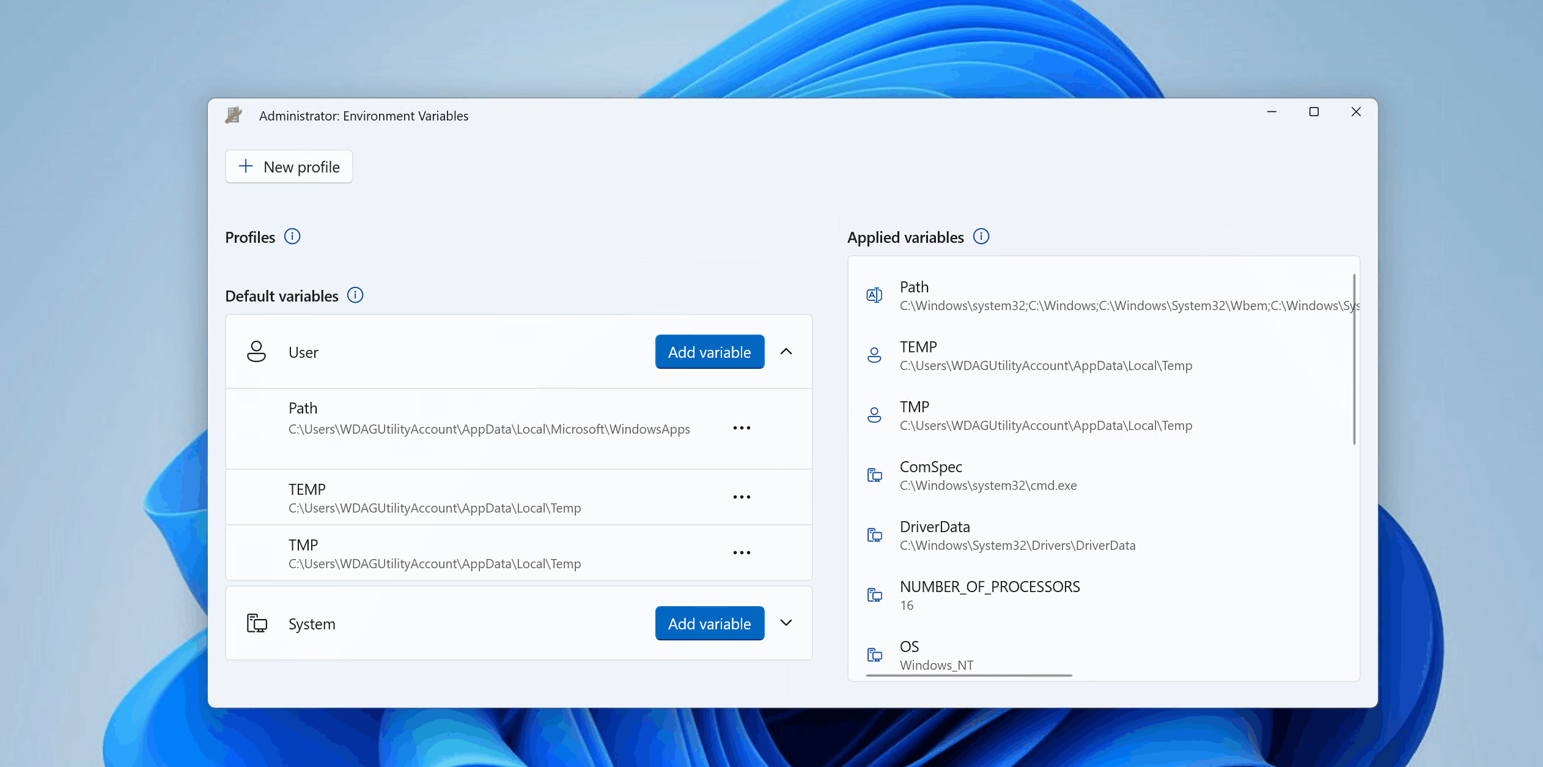The image size is (1543, 767).
Task: Open TEMP variable options menu
Action: pos(742,497)
